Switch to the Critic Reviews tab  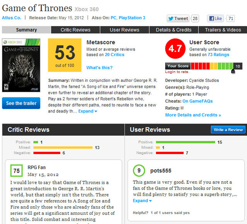[76, 30]
